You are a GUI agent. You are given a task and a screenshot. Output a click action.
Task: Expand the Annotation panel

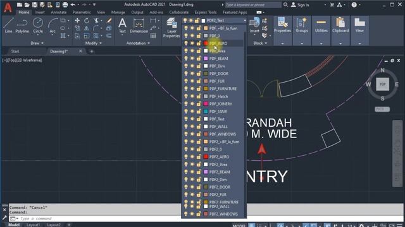138,44
